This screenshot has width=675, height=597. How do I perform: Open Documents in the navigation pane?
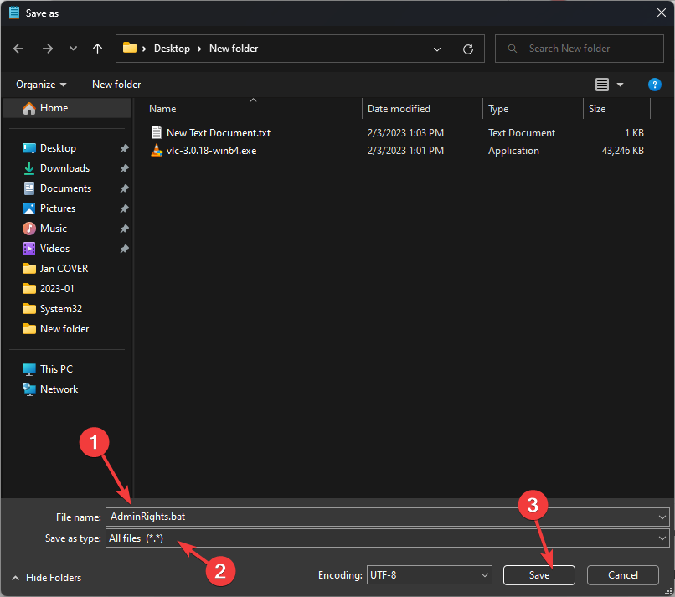click(x=65, y=188)
